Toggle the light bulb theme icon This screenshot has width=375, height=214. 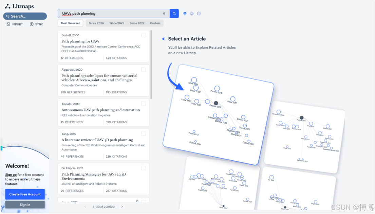tap(192, 13)
